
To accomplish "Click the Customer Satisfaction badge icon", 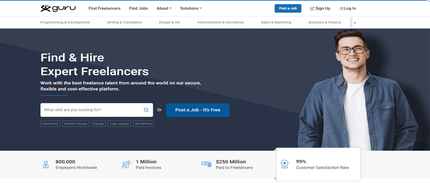I will tap(285, 164).
